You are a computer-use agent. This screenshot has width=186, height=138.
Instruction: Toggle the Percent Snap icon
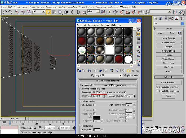click(134, 12)
